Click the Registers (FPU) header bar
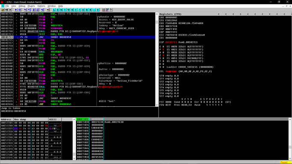The height and width of the screenshot is (164, 292). coord(225,14)
